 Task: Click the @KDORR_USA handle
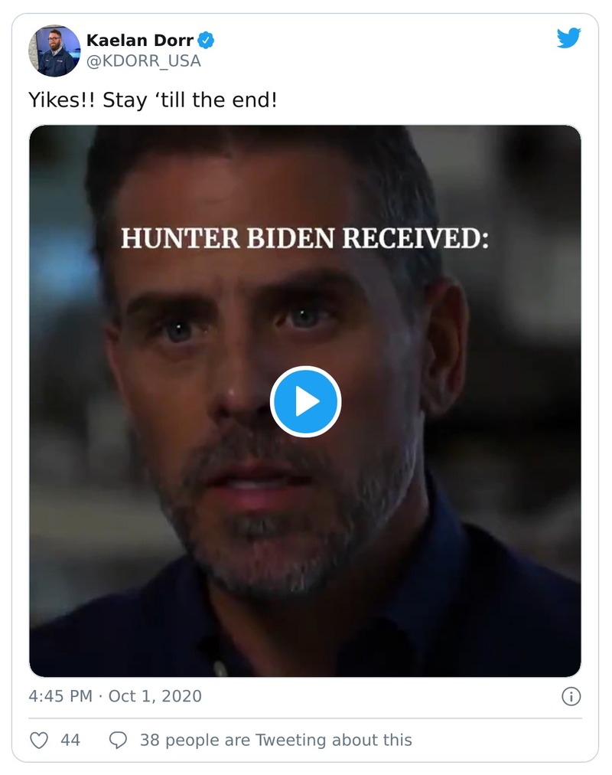144,61
